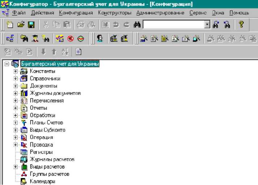
Task: Open the search text dropdown arrow
Action: [207, 25]
